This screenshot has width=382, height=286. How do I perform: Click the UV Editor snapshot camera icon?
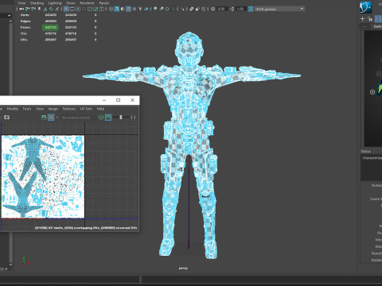pyautogui.click(x=6, y=117)
